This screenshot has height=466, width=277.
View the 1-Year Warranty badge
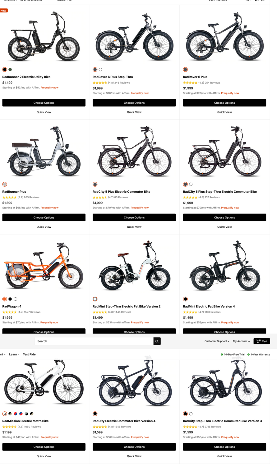(260, 354)
